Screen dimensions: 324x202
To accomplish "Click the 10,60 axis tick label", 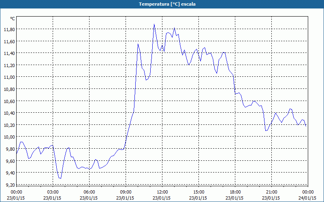I will (9, 101).
